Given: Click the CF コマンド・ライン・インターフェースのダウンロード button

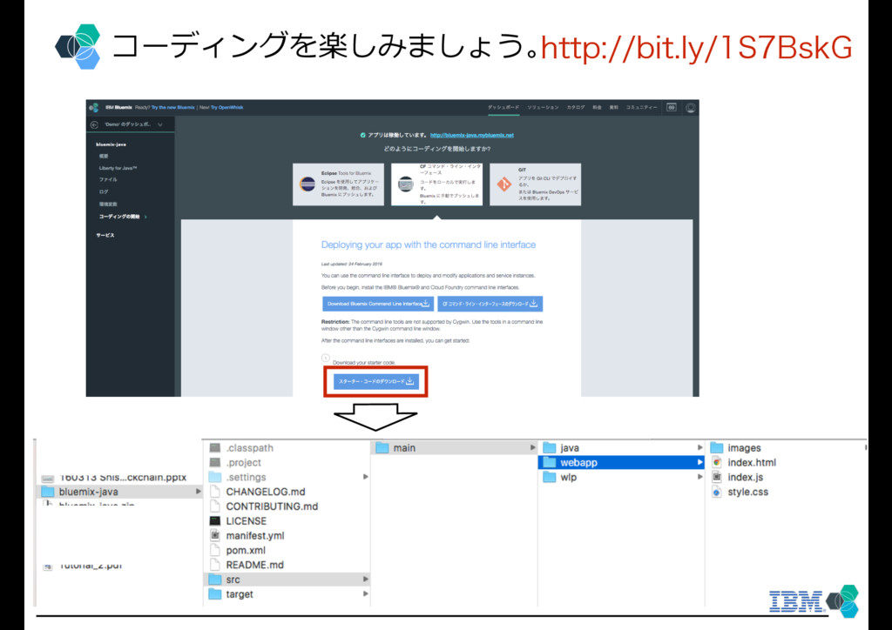Looking at the screenshot, I should pos(490,304).
